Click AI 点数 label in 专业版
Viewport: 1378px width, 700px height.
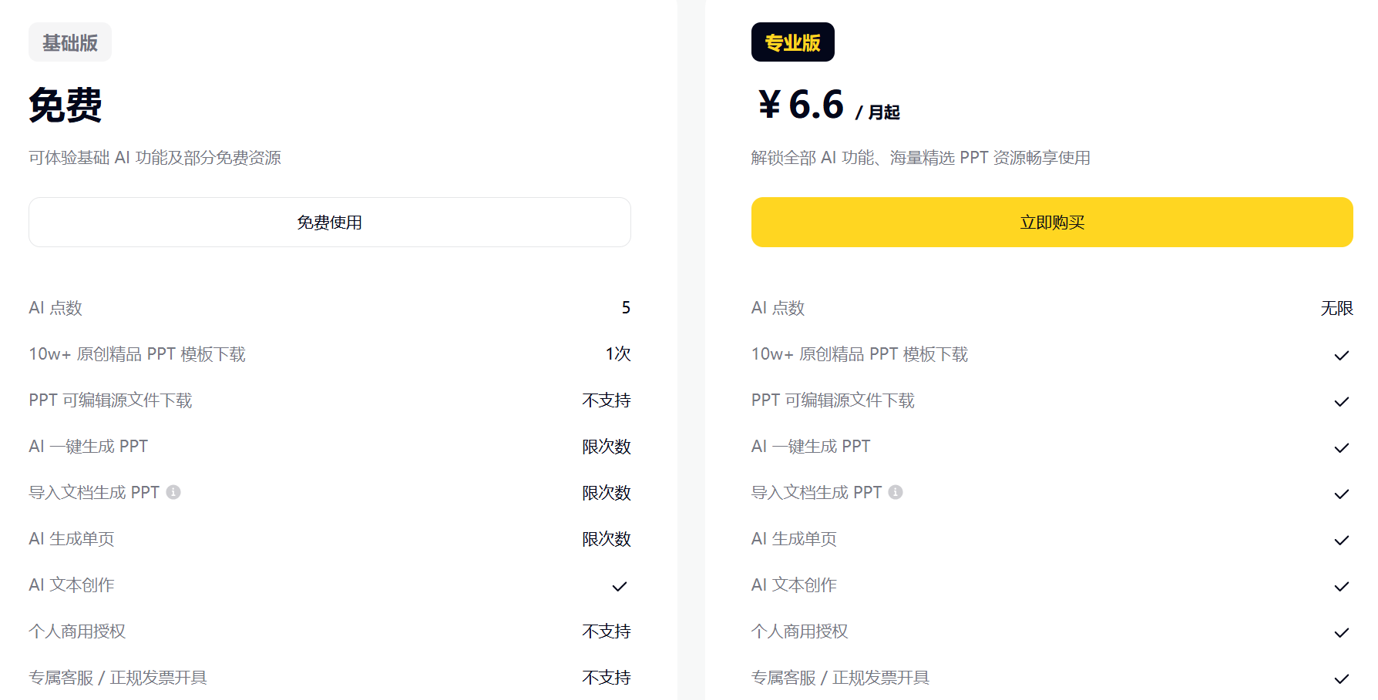pyautogui.click(x=778, y=308)
